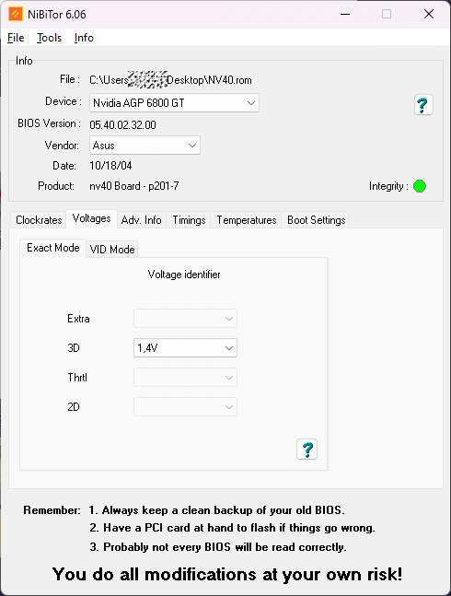The height and width of the screenshot is (596, 451).
Task: Select the Voltages tab
Action: point(91,218)
